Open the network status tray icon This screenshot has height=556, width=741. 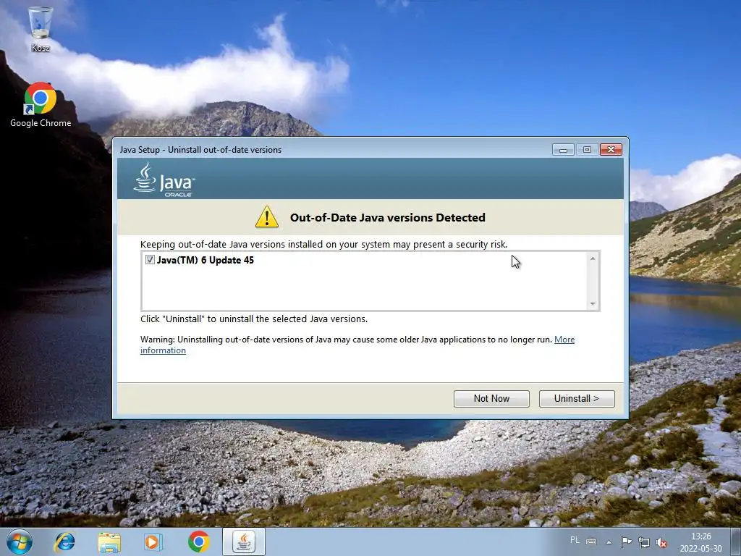tap(643, 542)
